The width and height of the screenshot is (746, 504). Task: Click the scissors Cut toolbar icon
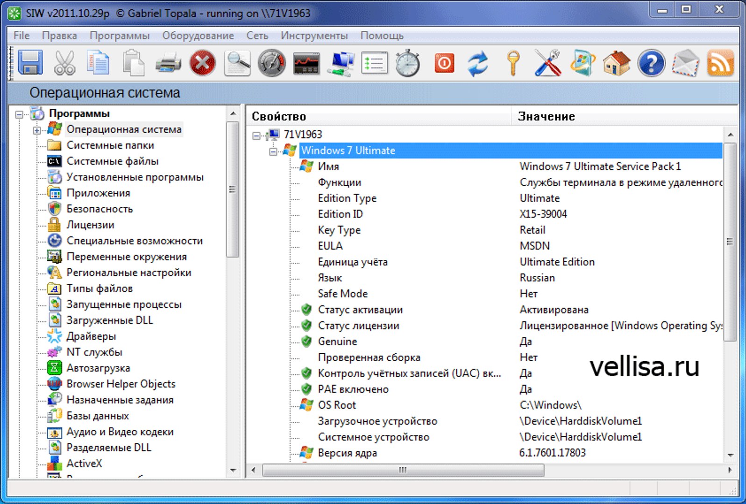(64, 63)
